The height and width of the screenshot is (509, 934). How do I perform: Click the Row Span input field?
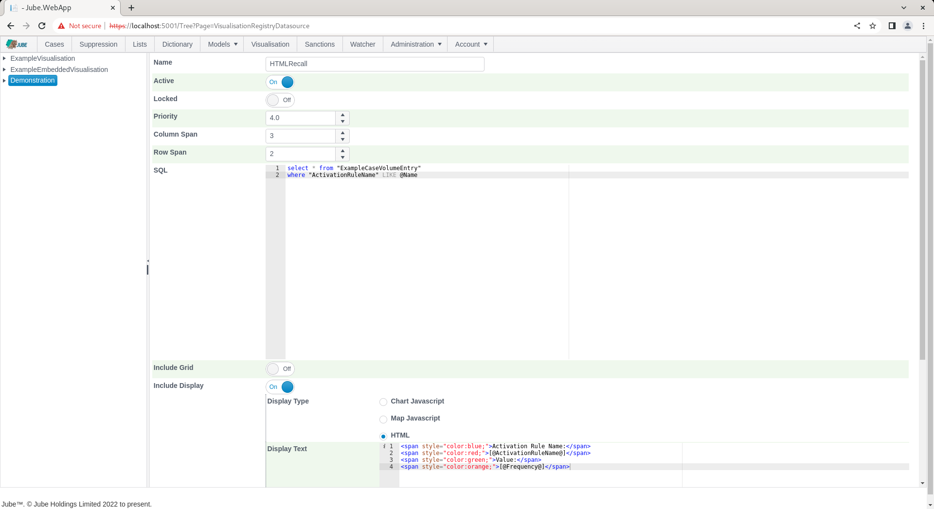pos(301,154)
